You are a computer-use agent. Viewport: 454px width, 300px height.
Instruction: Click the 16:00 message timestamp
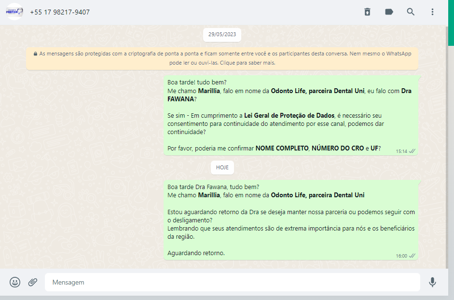click(401, 256)
